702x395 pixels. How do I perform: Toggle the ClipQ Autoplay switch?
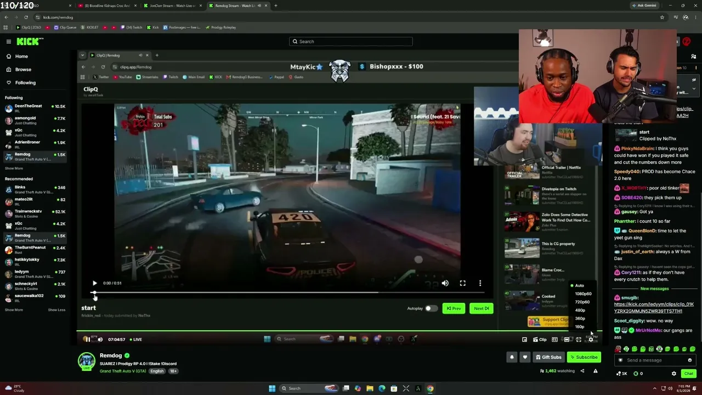431,308
